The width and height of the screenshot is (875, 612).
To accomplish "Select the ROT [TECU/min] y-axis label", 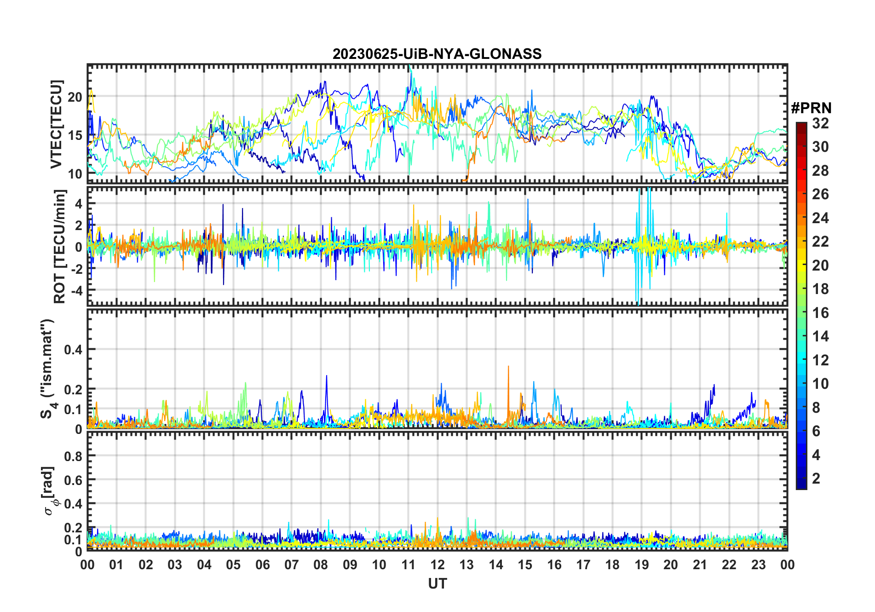I will coord(60,246).
